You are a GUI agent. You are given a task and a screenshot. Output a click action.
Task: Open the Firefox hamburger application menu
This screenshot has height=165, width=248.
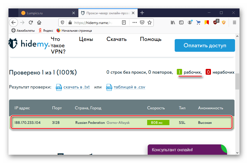point(234,23)
